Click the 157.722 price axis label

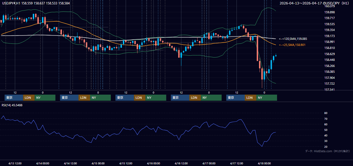click(x=330, y=84)
